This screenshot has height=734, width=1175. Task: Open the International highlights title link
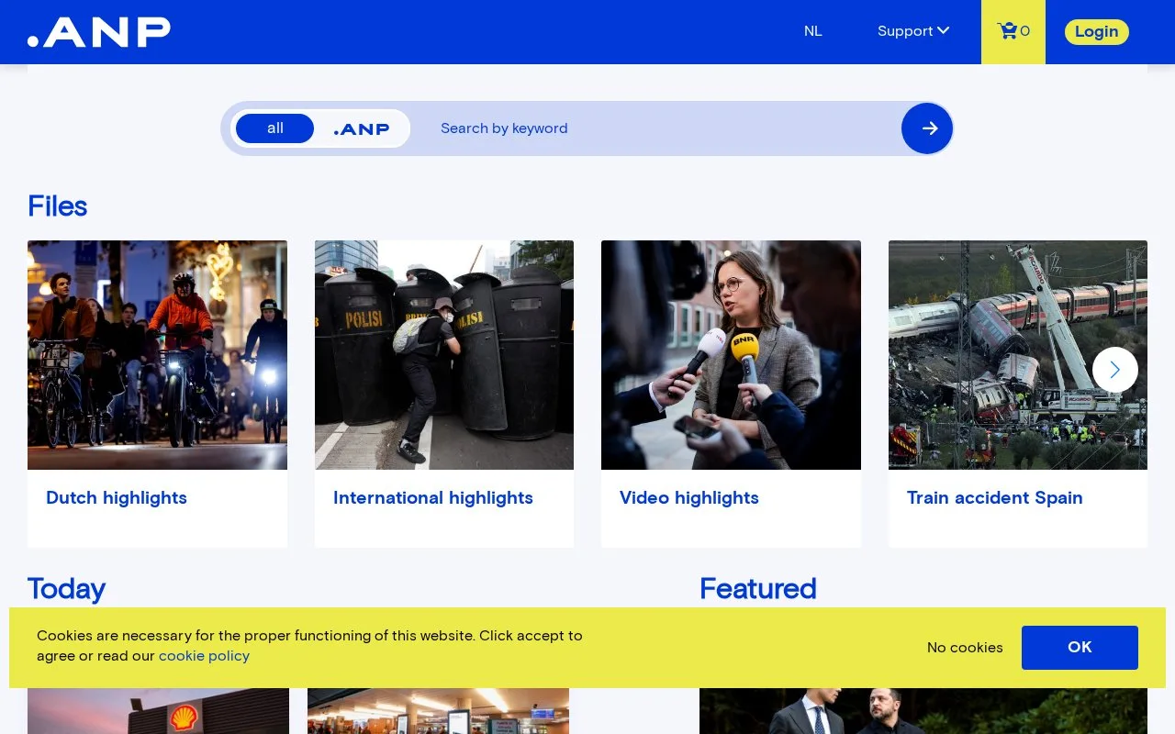pos(433,498)
